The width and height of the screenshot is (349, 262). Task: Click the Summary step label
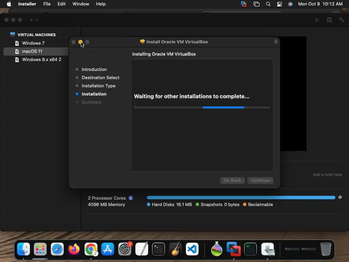(x=91, y=102)
